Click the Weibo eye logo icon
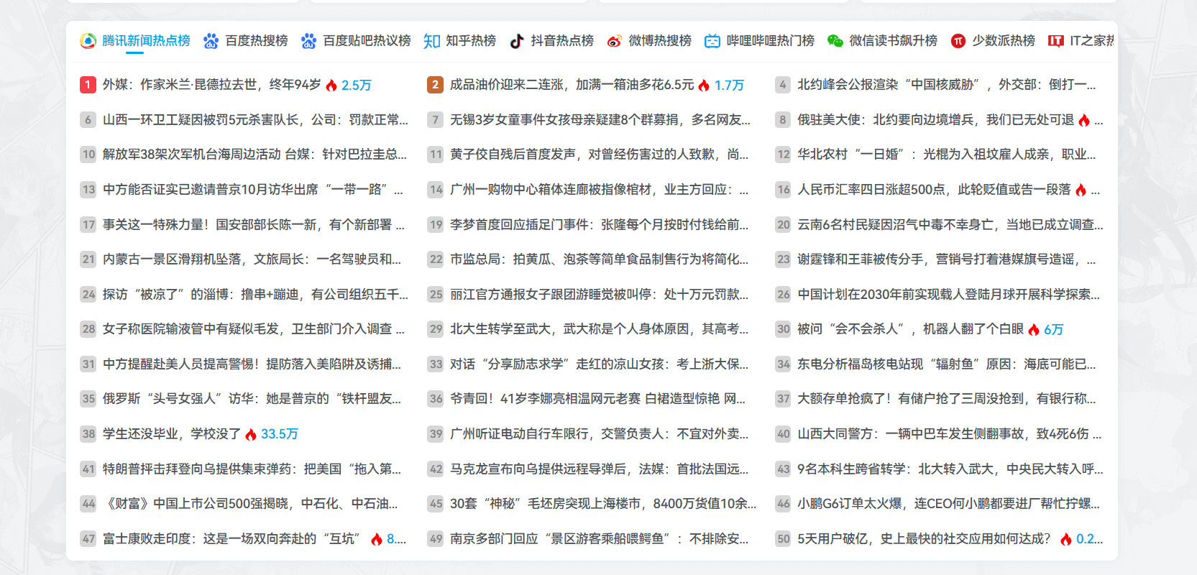 pos(614,41)
